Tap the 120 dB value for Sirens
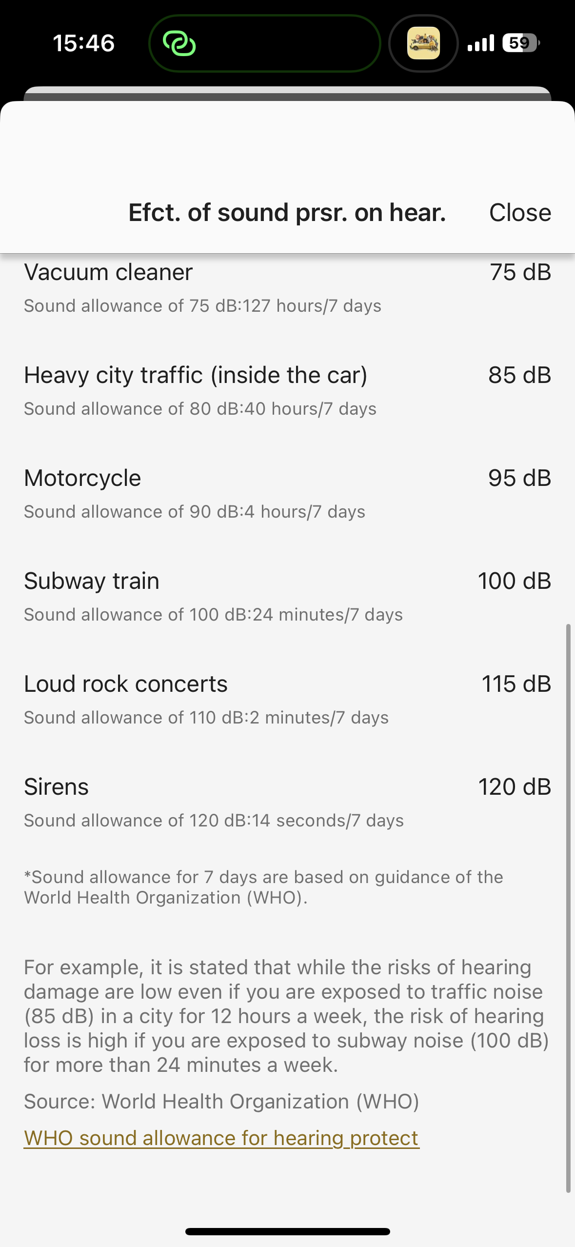 [x=514, y=787]
